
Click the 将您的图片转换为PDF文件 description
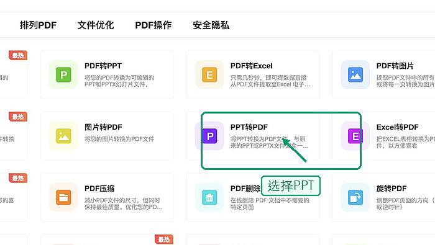[119, 139]
